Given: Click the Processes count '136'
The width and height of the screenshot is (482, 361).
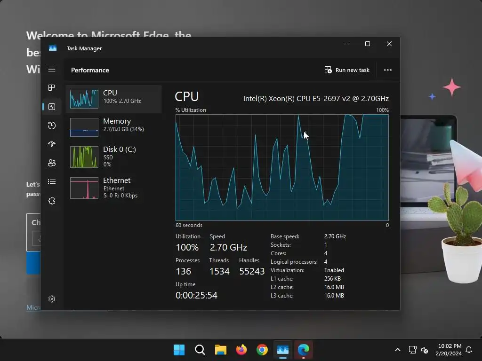Looking at the screenshot, I should 183,271.
